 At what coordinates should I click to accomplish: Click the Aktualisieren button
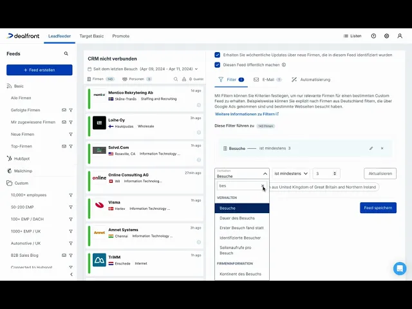pos(380,174)
